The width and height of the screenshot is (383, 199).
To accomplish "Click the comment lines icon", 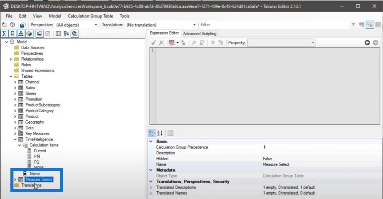I will point(213,43).
